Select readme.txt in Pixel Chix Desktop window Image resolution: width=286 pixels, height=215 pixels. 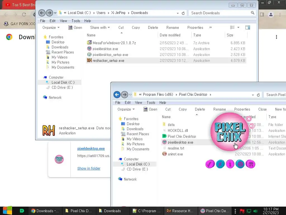point(176,148)
